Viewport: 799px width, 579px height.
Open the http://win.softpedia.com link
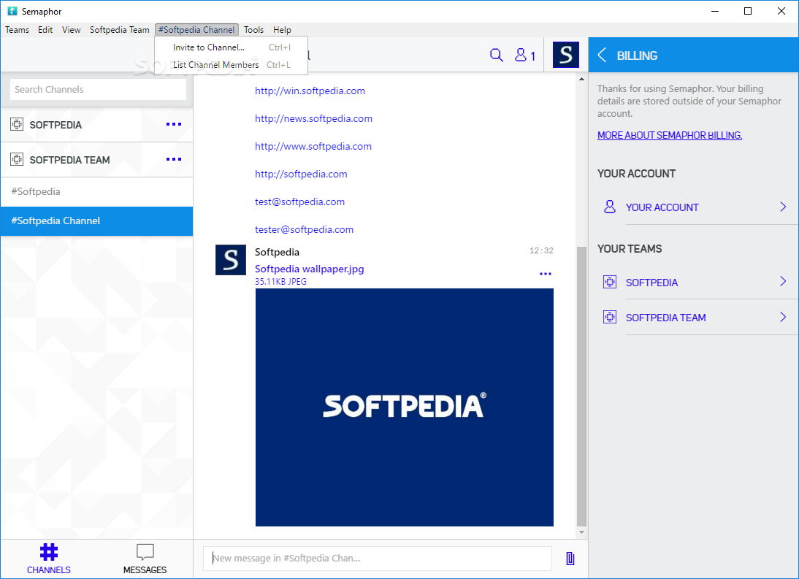pyautogui.click(x=310, y=91)
